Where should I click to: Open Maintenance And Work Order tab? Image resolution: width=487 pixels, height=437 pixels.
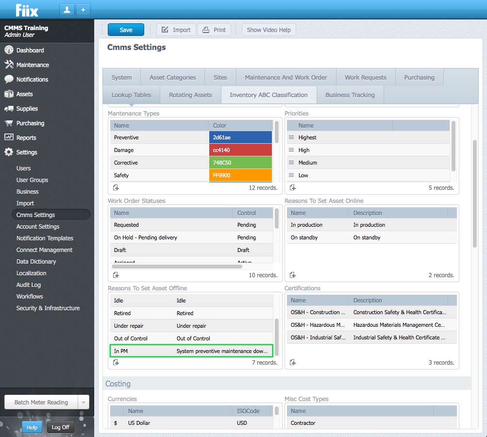285,77
